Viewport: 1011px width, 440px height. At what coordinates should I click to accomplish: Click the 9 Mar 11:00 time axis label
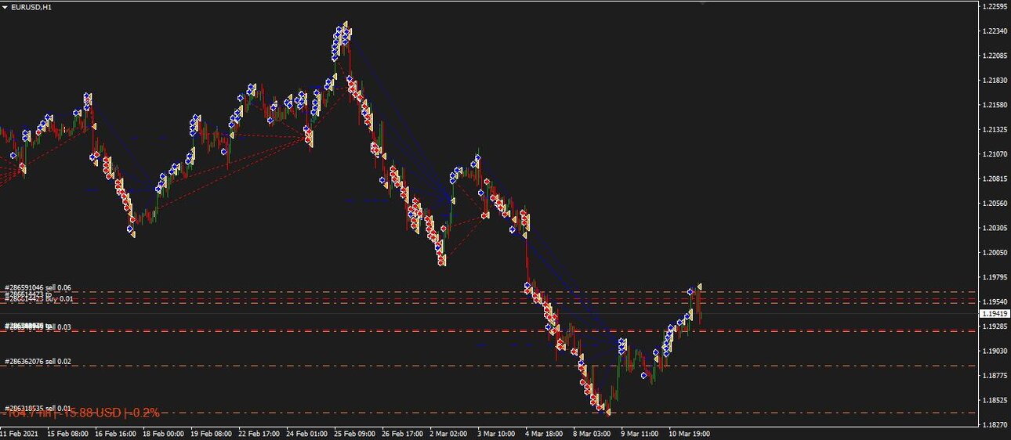641,433
